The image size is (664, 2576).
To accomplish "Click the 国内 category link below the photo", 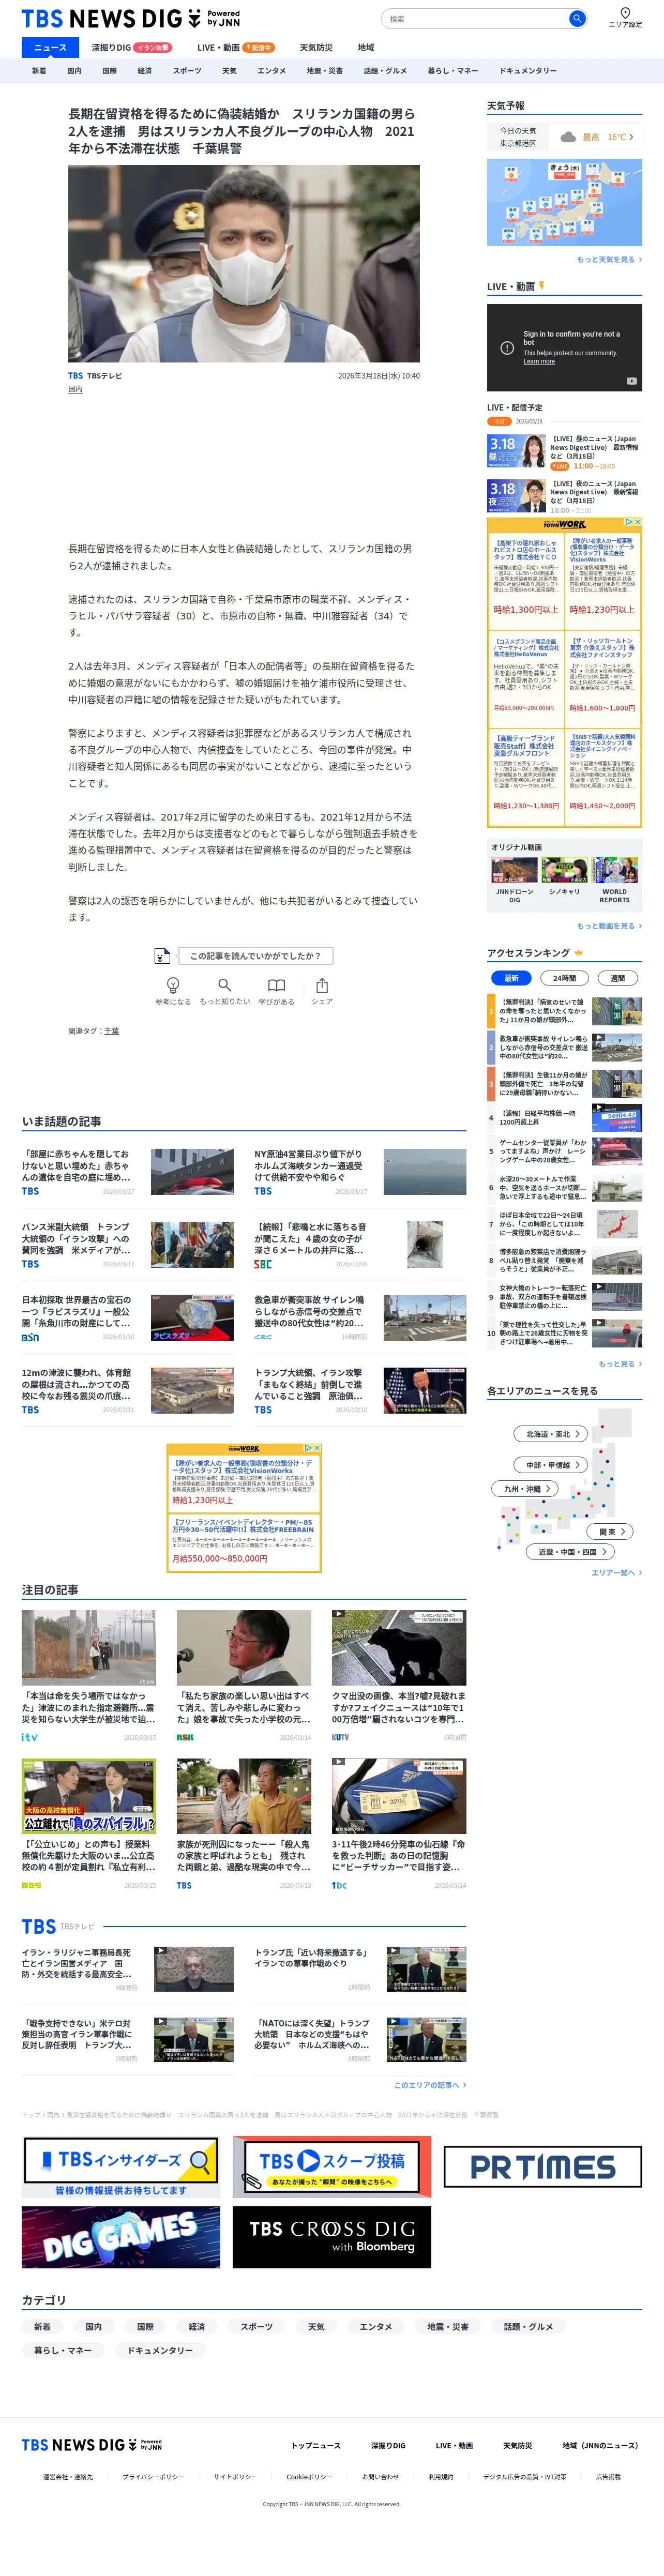I will click(x=76, y=389).
